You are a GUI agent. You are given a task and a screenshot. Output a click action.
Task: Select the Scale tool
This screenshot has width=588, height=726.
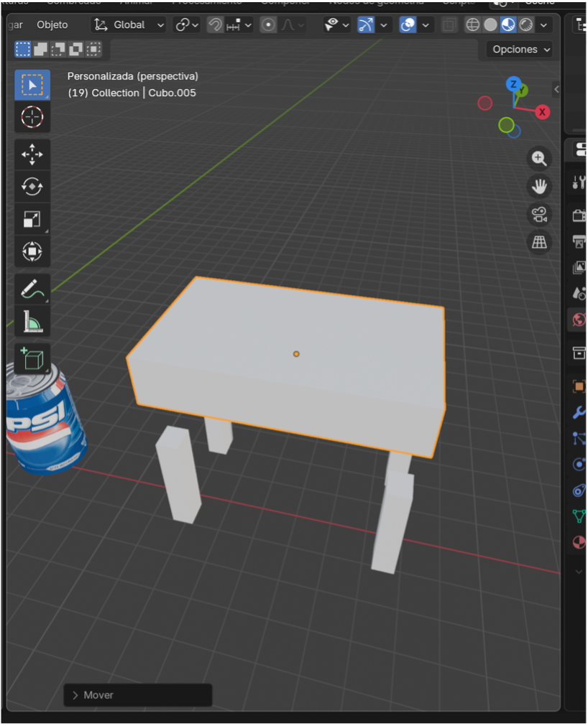32,218
